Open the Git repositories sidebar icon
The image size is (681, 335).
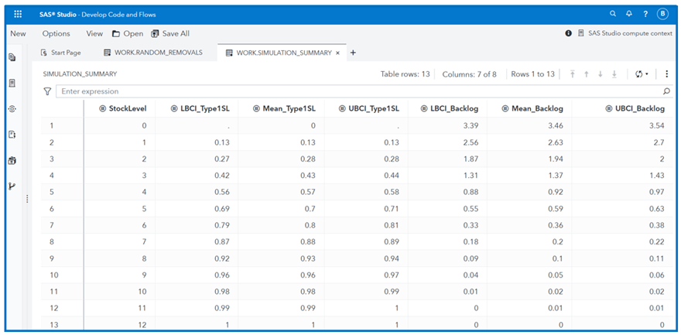(12, 186)
